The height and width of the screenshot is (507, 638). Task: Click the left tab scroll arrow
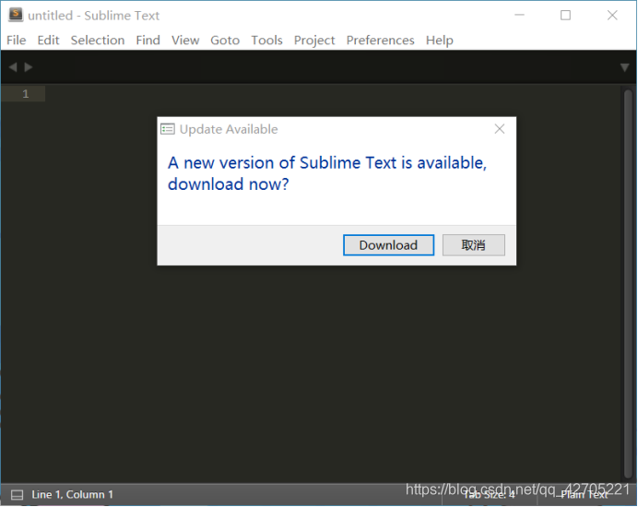[13, 67]
